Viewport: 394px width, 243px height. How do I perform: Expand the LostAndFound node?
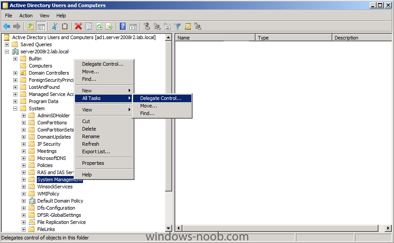16,87
